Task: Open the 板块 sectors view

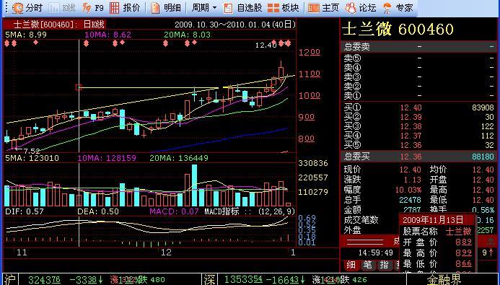Action: click(x=283, y=8)
